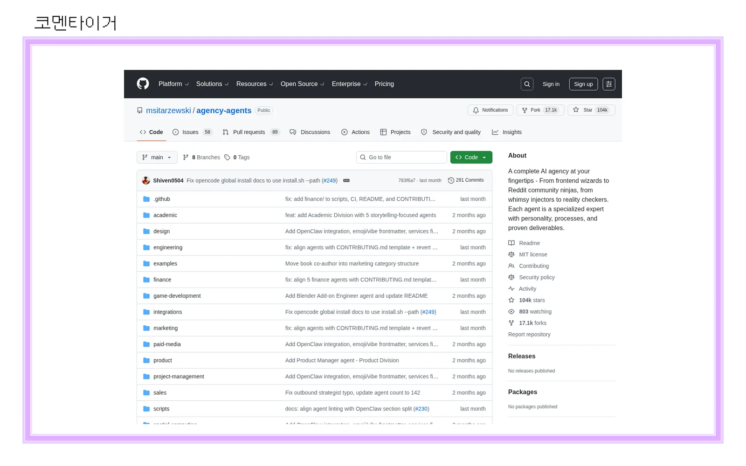Open the project-management folder
The image size is (746, 466).
179,377
